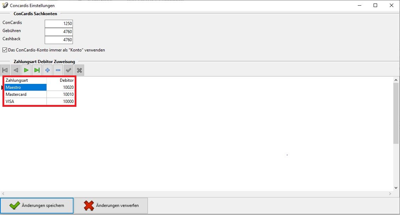Select the VISA row

click(x=39, y=102)
